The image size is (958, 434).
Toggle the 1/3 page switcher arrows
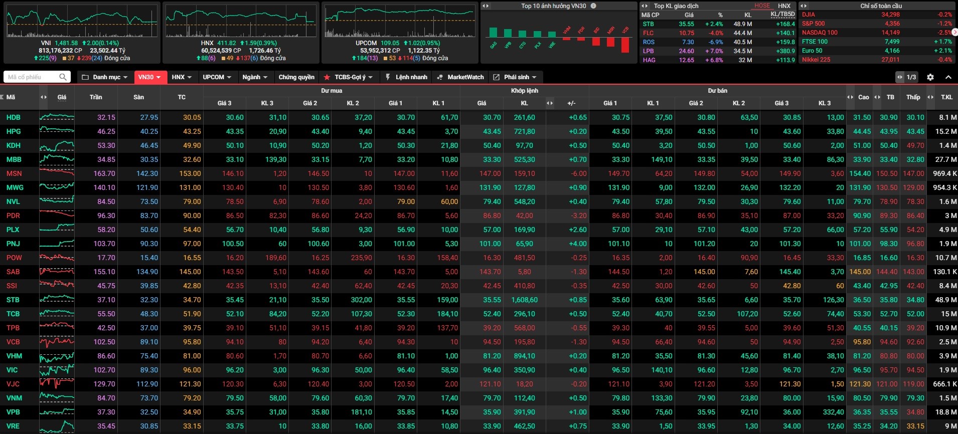coord(900,77)
